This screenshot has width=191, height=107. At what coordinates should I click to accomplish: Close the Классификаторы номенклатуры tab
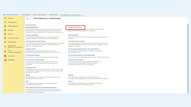point(81,15)
